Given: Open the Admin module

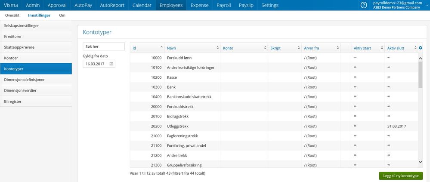Looking at the screenshot, I should click(33, 5).
